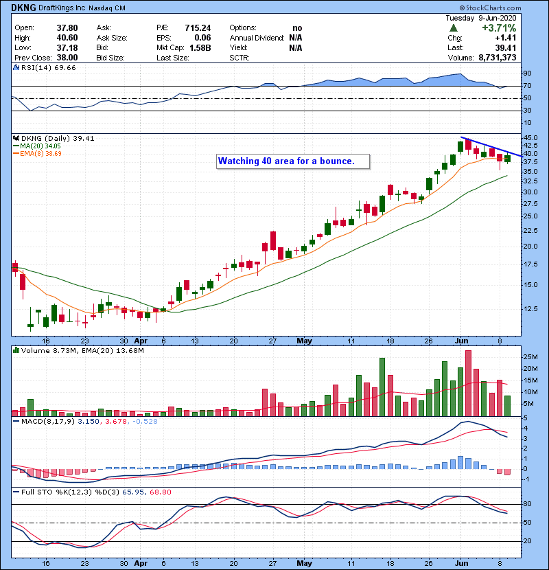The height and width of the screenshot is (570, 549).
Task: Click the Annual Dividend N/A value
Action: coord(296,38)
